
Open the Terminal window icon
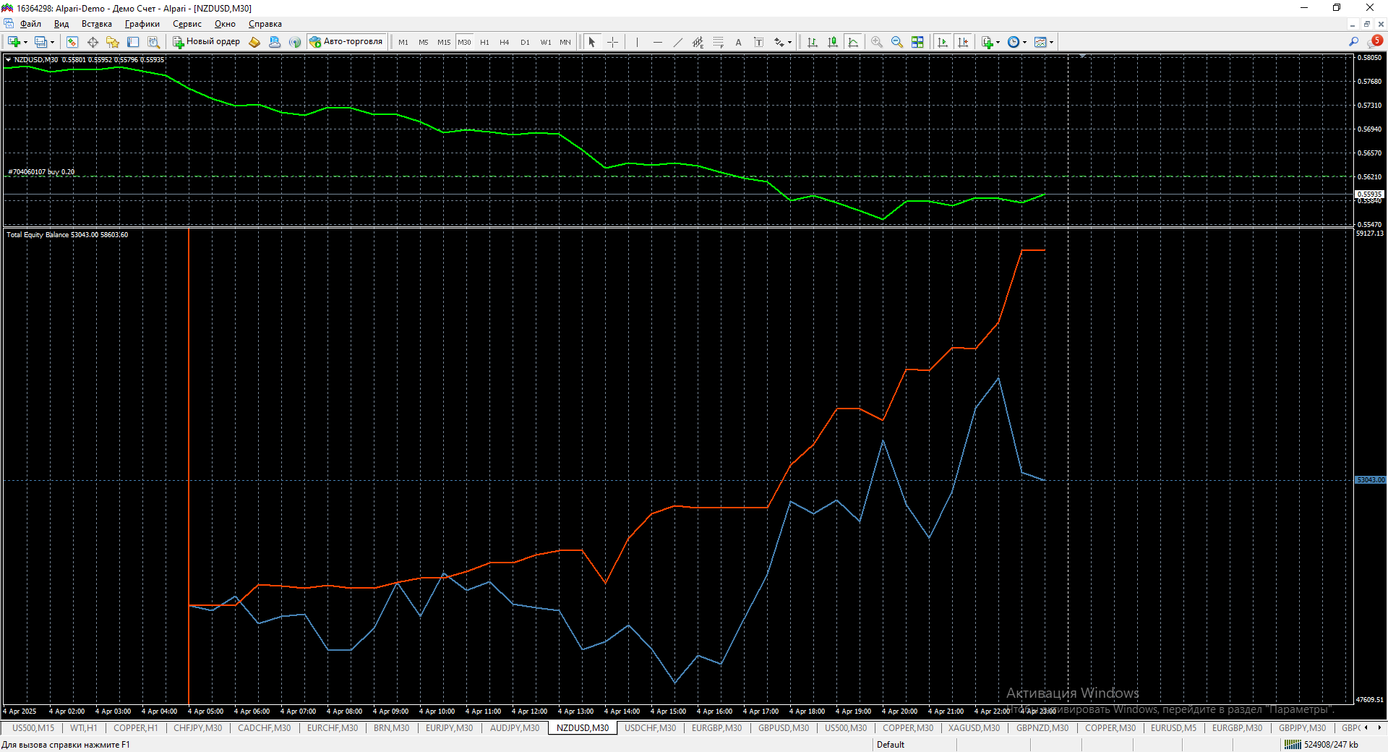133,42
